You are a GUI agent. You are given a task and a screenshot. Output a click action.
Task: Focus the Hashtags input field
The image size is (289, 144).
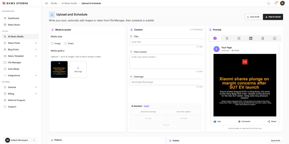point(166,82)
